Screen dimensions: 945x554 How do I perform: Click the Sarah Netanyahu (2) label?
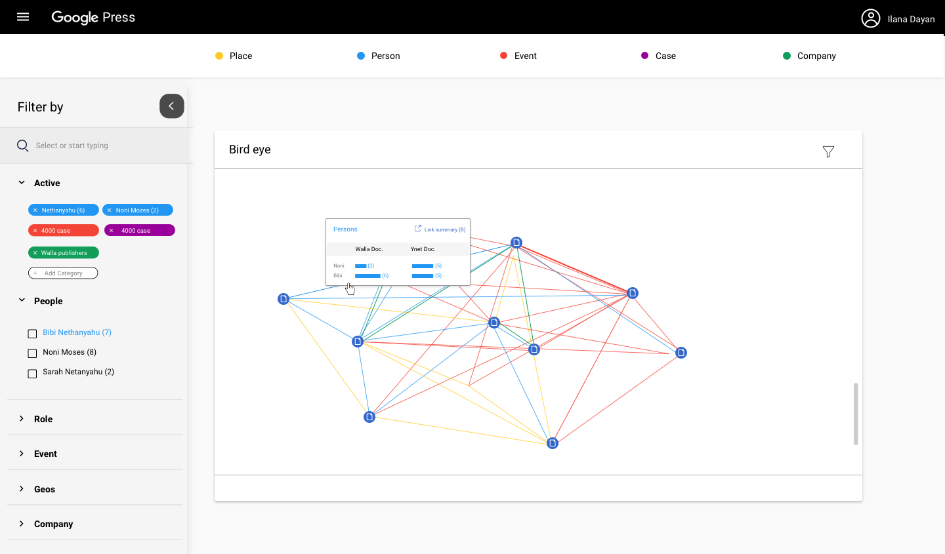click(x=79, y=372)
